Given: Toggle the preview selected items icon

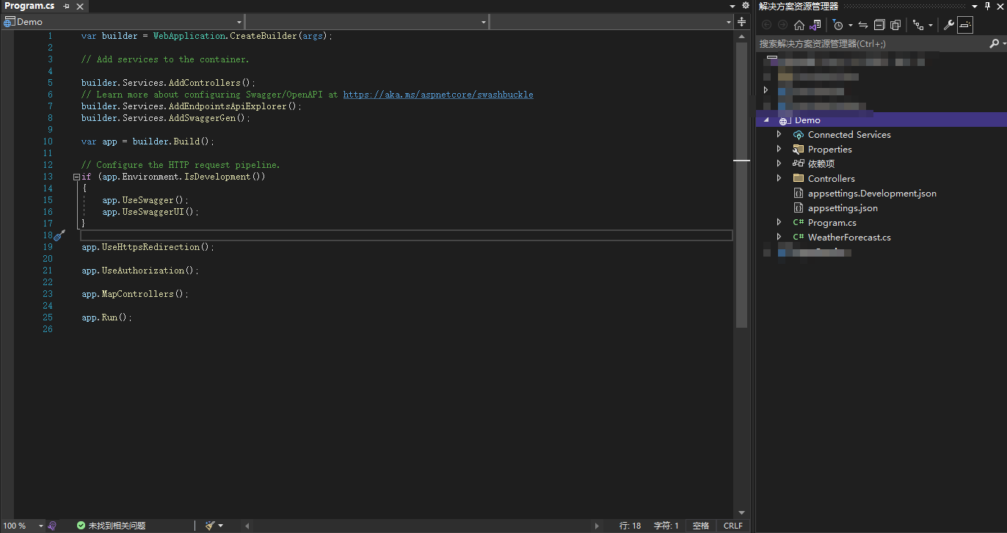Looking at the screenshot, I should coord(965,25).
